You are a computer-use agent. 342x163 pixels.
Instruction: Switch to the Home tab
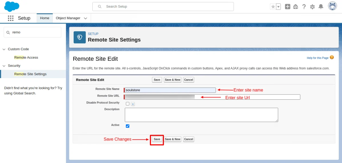tap(45, 18)
